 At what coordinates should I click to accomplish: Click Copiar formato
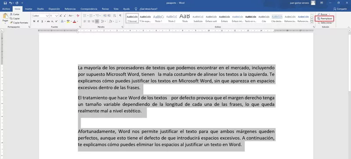click(19, 23)
